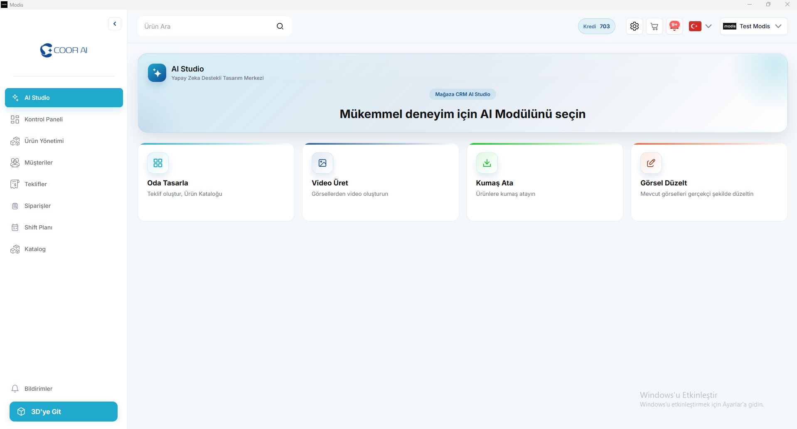The image size is (797, 429).
Task: Click the Mağaza CRM AI Studio badge
Action: tap(462, 94)
